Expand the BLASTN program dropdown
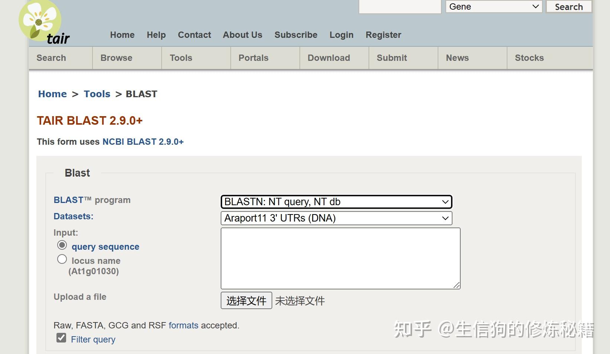The height and width of the screenshot is (354, 610). [337, 202]
